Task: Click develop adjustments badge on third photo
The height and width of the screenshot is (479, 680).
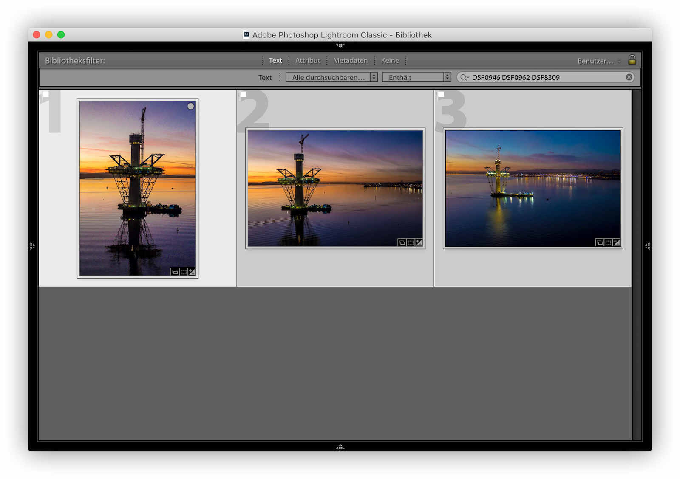Action: point(617,242)
